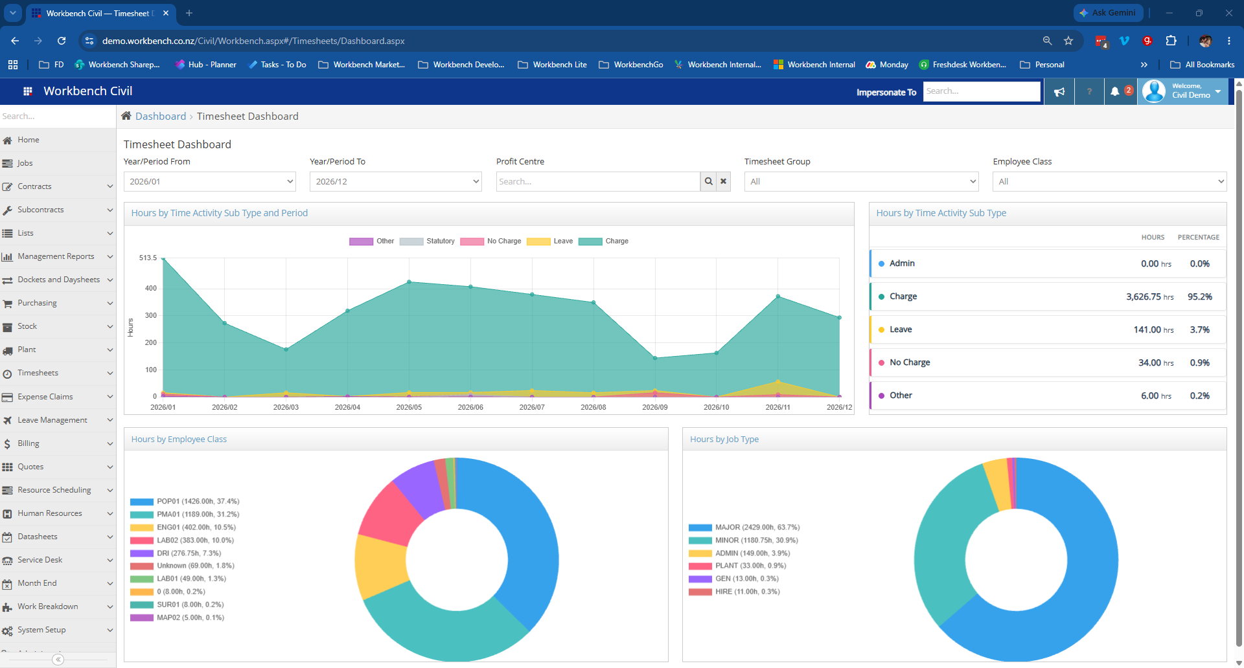
Task: Click the Service Desk icon in the sidebar
Action: [x=8, y=561]
